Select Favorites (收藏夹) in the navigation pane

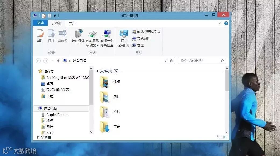[x=46, y=71]
